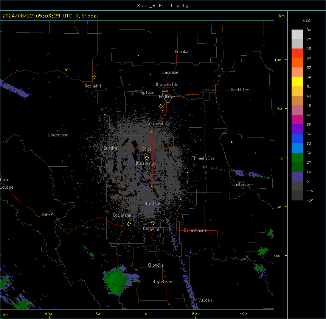The width and height of the screenshot is (326, 319).
Task: Select the magenta swatch in dBZ legend
Action: tap(297, 119)
